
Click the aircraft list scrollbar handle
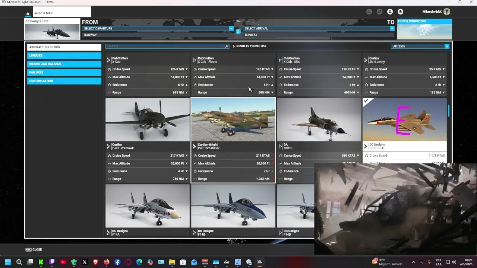click(x=449, y=111)
